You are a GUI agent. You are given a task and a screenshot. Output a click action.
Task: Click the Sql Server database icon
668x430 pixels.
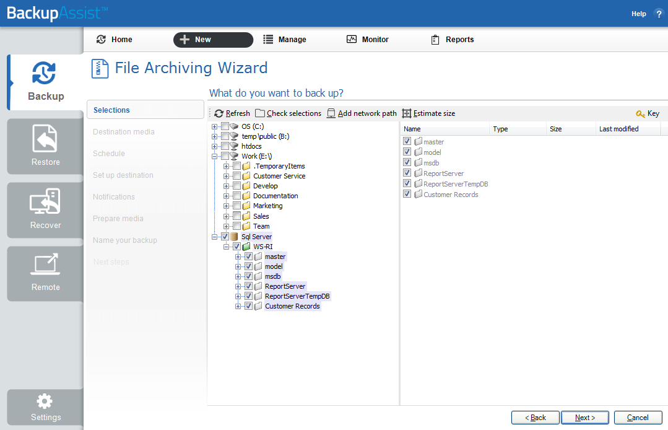(234, 237)
